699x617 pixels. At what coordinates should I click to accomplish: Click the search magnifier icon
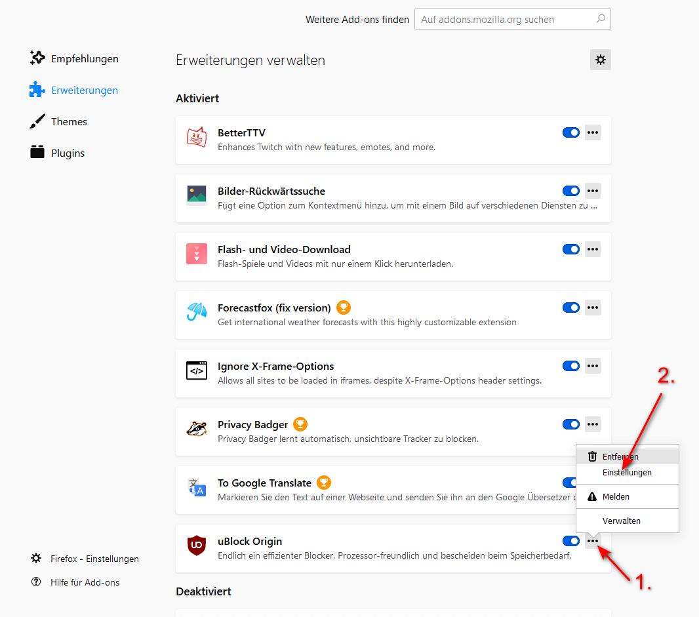click(601, 19)
